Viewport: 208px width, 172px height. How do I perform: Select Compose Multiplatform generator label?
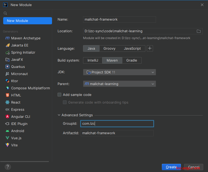point(31,88)
